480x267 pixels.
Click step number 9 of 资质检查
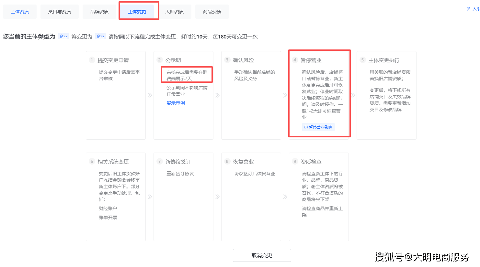295,161
